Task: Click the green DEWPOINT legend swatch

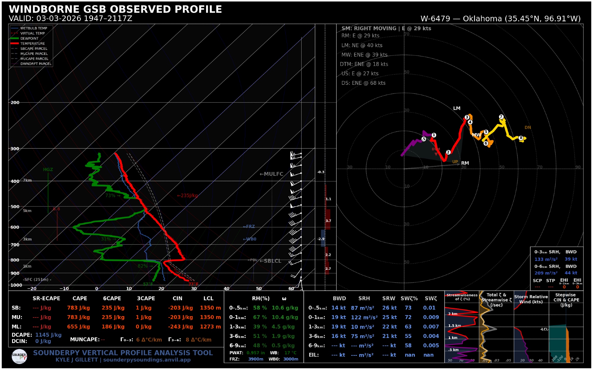Action: (15, 39)
